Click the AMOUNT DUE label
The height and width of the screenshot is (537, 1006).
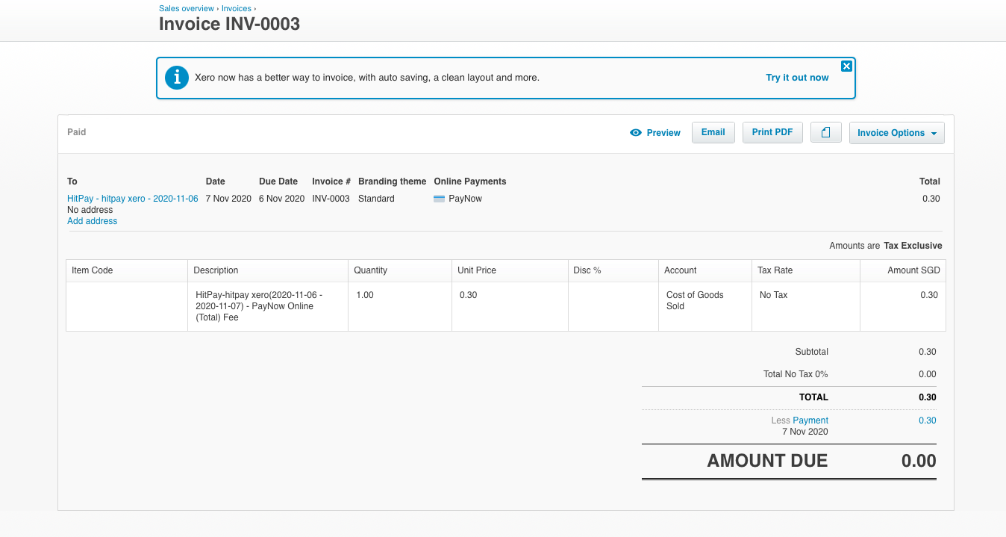click(767, 461)
